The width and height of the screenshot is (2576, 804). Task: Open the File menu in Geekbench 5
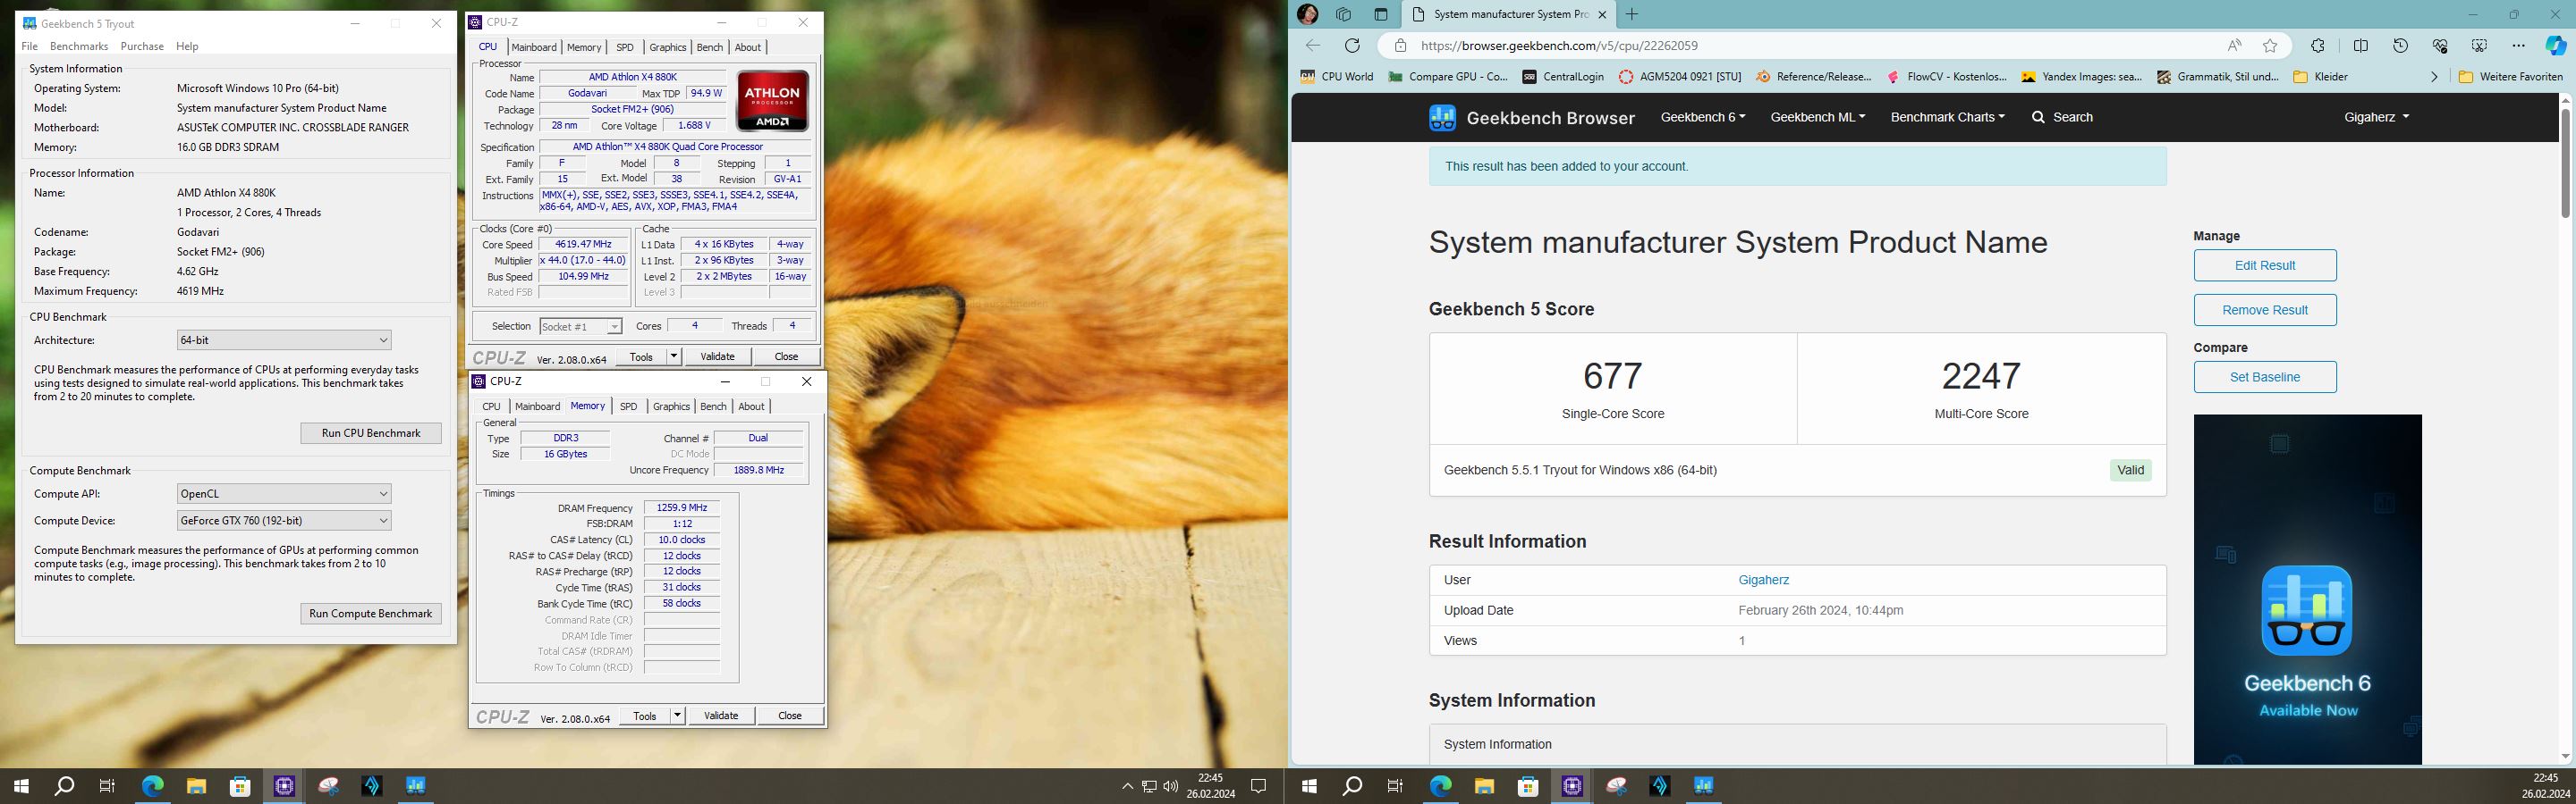[29, 46]
